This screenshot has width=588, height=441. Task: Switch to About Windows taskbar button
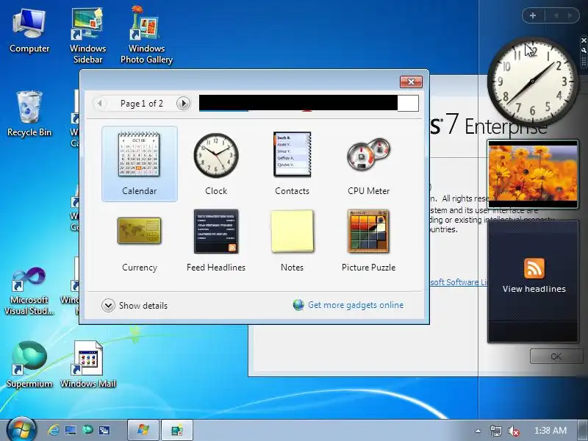coord(143,430)
